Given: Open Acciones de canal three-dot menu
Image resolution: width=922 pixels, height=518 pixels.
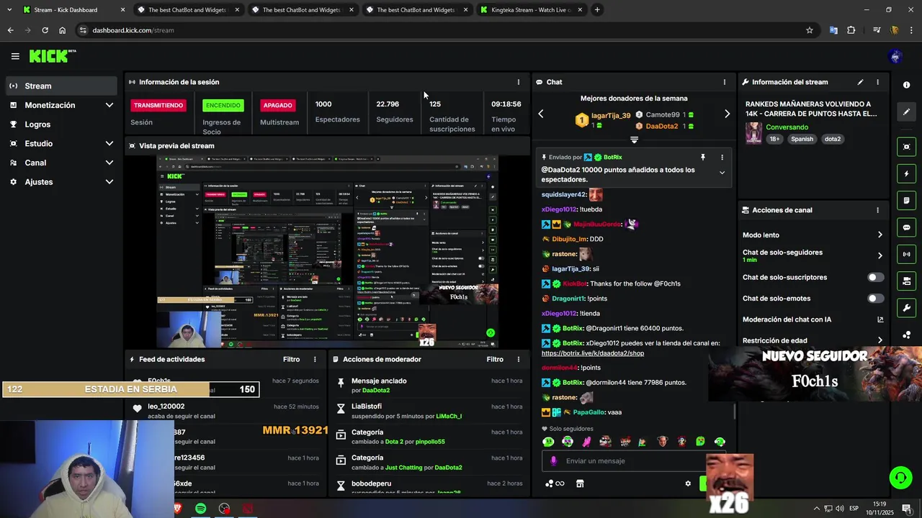Looking at the screenshot, I should tap(877, 210).
